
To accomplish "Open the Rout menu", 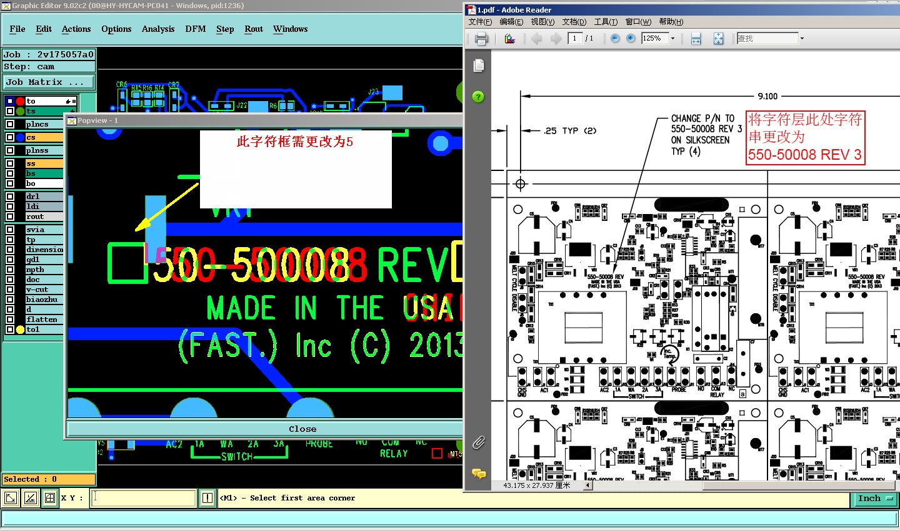I will click(x=254, y=29).
